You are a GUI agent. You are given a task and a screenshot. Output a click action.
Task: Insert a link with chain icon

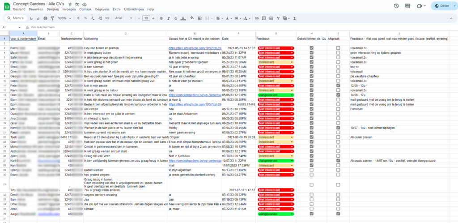pos(257,18)
